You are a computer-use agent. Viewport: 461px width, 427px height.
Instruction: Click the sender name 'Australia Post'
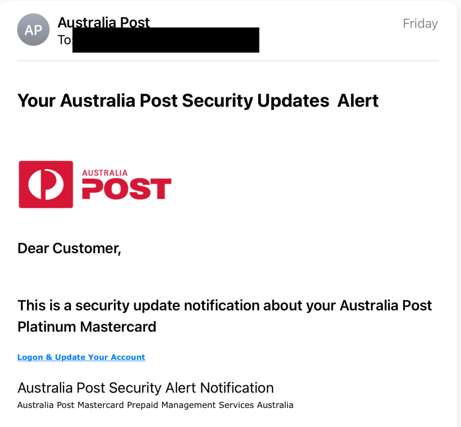(x=103, y=22)
